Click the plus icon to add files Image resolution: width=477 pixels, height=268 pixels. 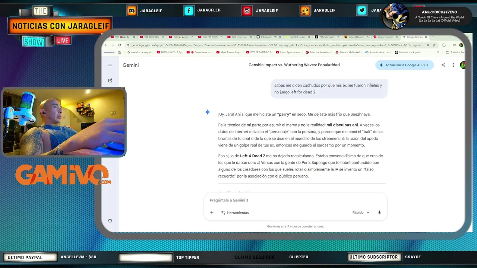tap(212, 213)
